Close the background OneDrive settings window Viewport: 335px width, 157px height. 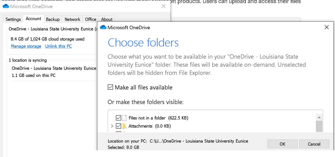(x=164, y=6)
